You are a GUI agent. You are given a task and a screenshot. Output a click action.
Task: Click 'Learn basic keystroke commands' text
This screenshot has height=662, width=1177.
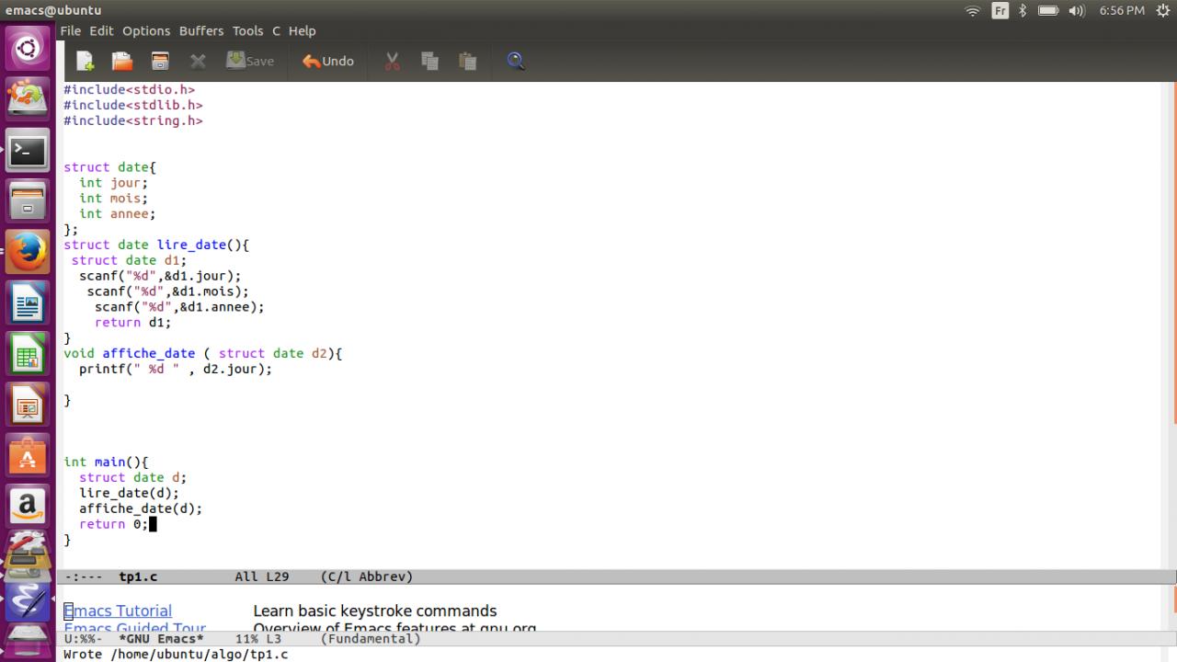point(374,611)
